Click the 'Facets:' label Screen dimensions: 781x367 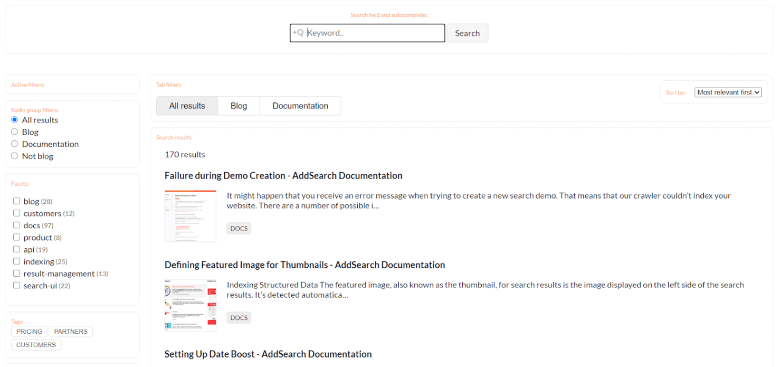tap(20, 184)
